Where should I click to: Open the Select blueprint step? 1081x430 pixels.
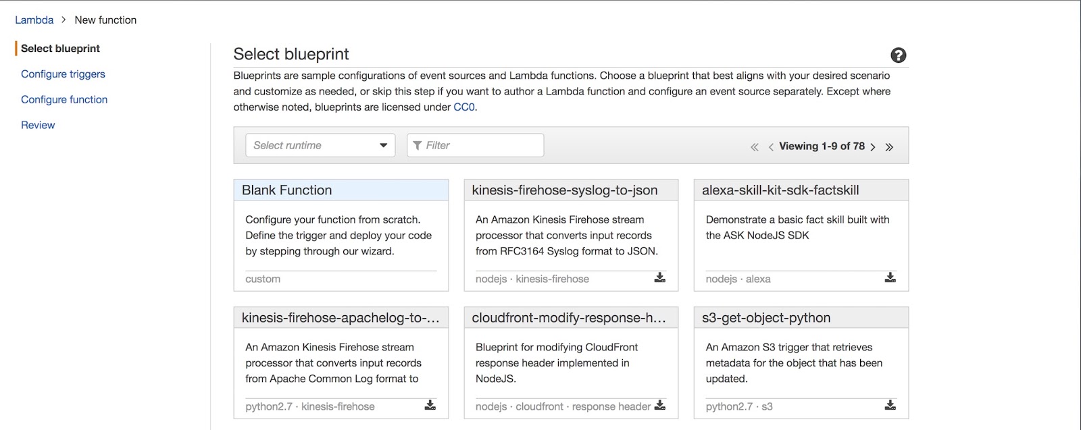pyautogui.click(x=60, y=49)
